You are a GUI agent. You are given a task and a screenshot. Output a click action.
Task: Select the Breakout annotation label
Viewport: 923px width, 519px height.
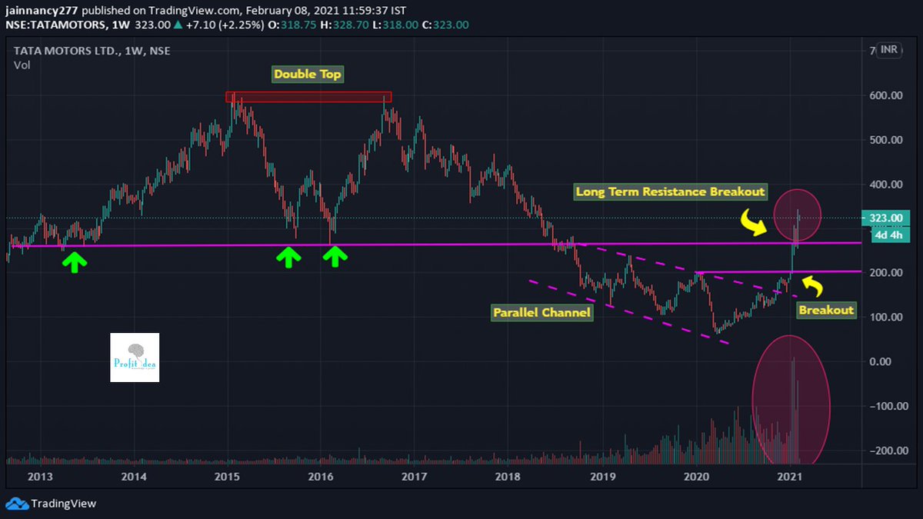pos(825,311)
